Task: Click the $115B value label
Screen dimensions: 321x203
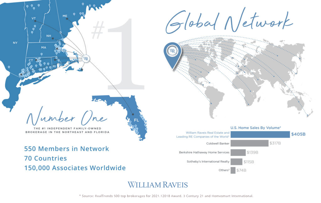Action: [249, 162]
